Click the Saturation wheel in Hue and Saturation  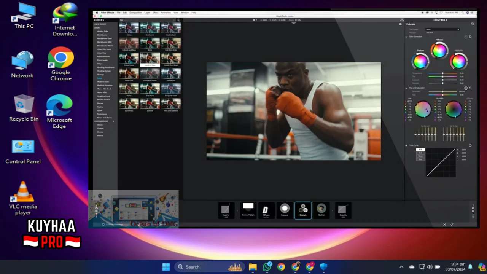click(x=453, y=109)
